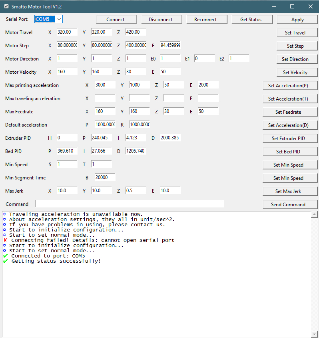Click the Min Speed T field
Viewport: 319px width, 338px height.
coord(101,164)
